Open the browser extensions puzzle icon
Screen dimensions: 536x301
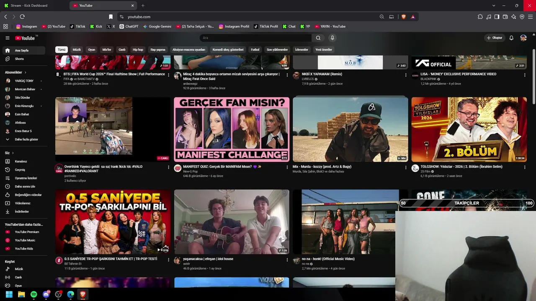[x=480, y=17]
